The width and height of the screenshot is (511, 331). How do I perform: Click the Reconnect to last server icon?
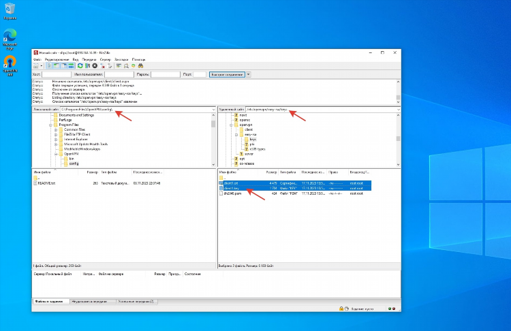coord(110,66)
